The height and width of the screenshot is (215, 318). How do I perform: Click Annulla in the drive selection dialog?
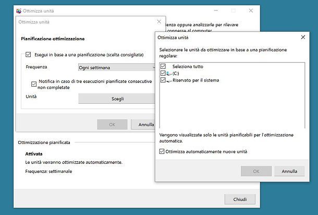[289, 171]
